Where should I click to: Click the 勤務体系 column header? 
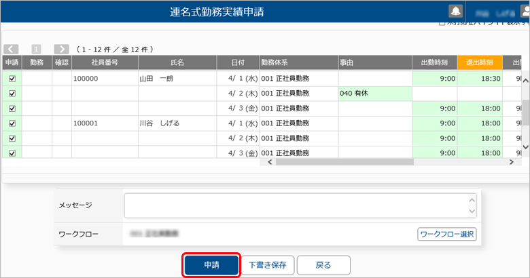tap(299, 62)
